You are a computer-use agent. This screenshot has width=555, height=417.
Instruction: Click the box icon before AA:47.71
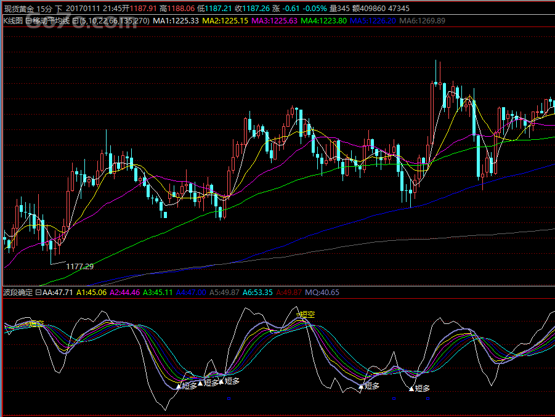[39, 293]
